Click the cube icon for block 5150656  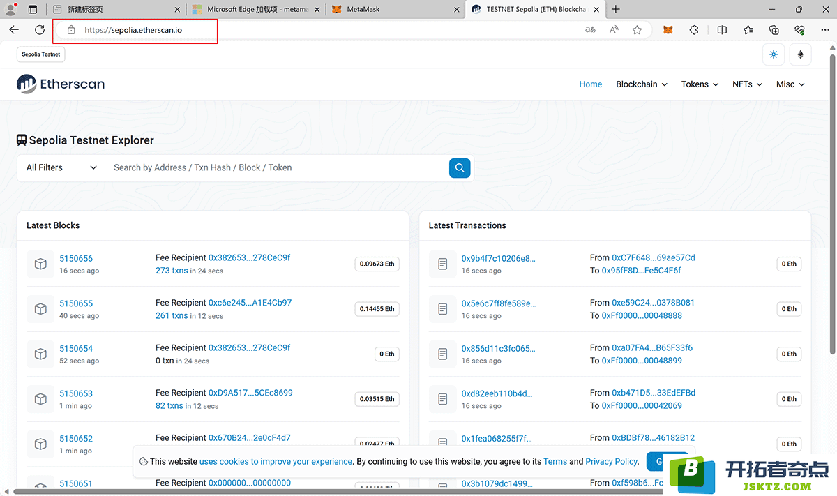coord(40,264)
